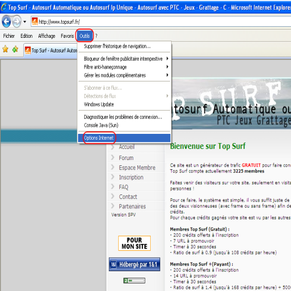Image resolution: width=291 pixels, height=291 pixels.
Task: Choose Supprimer l'historique de navigation
Action: pos(124,46)
